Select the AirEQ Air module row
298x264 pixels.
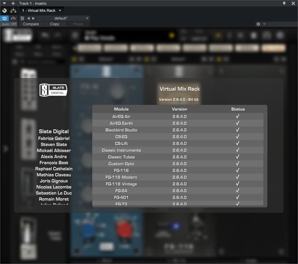(178, 116)
